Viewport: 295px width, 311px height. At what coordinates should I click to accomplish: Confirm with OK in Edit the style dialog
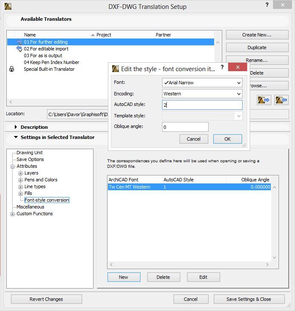coord(227,139)
